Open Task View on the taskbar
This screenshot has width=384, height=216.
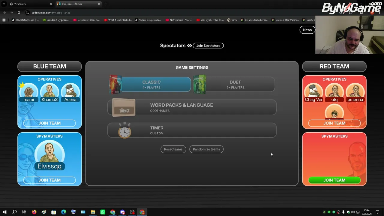24,212
